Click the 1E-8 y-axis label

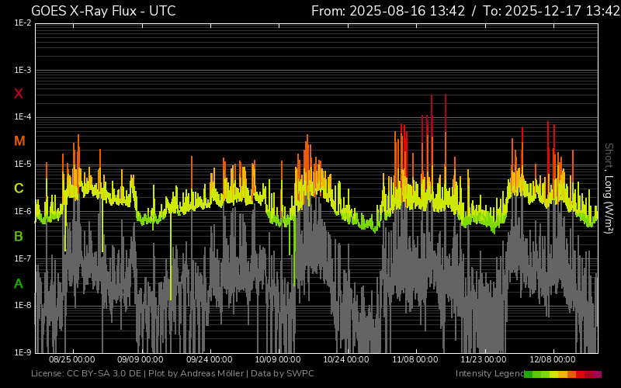[23, 305]
